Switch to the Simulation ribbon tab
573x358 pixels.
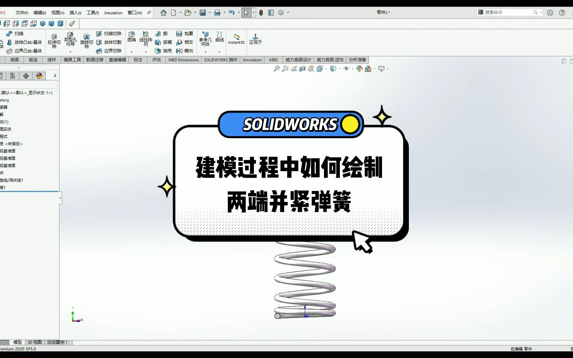pos(252,60)
